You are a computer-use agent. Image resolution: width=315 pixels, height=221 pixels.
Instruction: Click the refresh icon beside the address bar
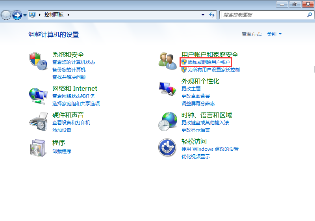click(x=212, y=15)
